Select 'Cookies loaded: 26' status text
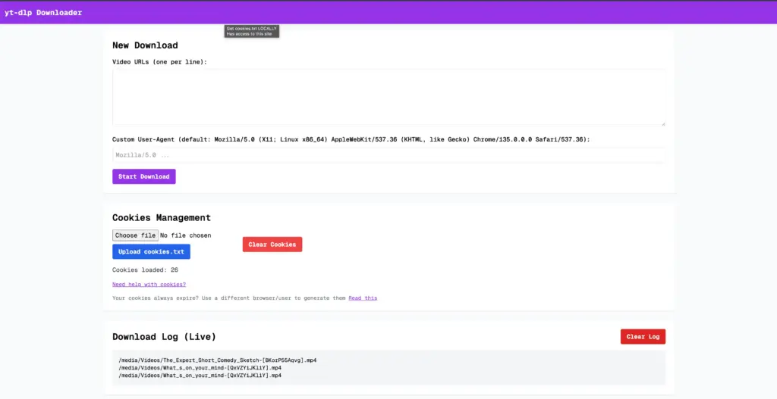Screen dimensions: 777x399 [x=145, y=270]
